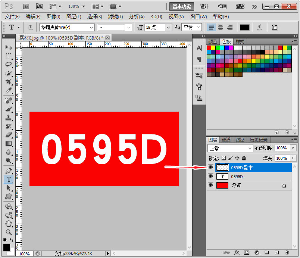300x258 pixels.
Task: Toggle the Character and Paragraph panels button
Action: coord(275,27)
